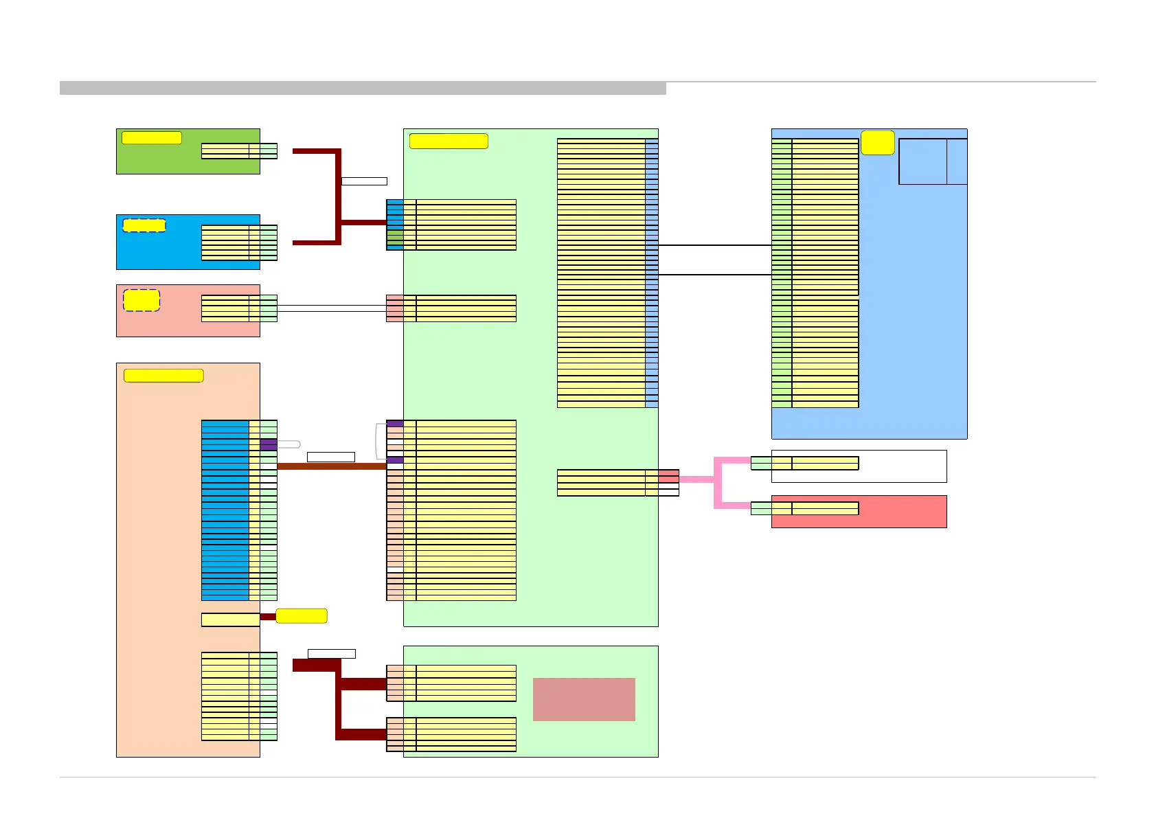Image resolution: width=1156 pixels, height=818 pixels.
Task: Select the white box inside the light-blue block
Action: [933, 161]
